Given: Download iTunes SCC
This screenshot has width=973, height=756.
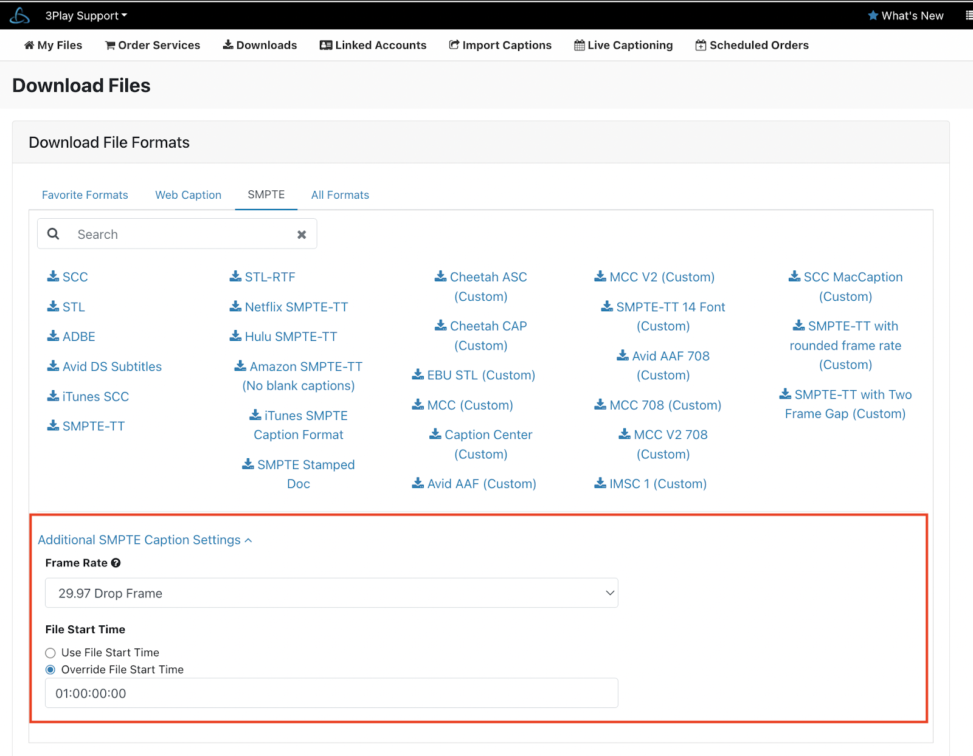Looking at the screenshot, I should (88, 396).
